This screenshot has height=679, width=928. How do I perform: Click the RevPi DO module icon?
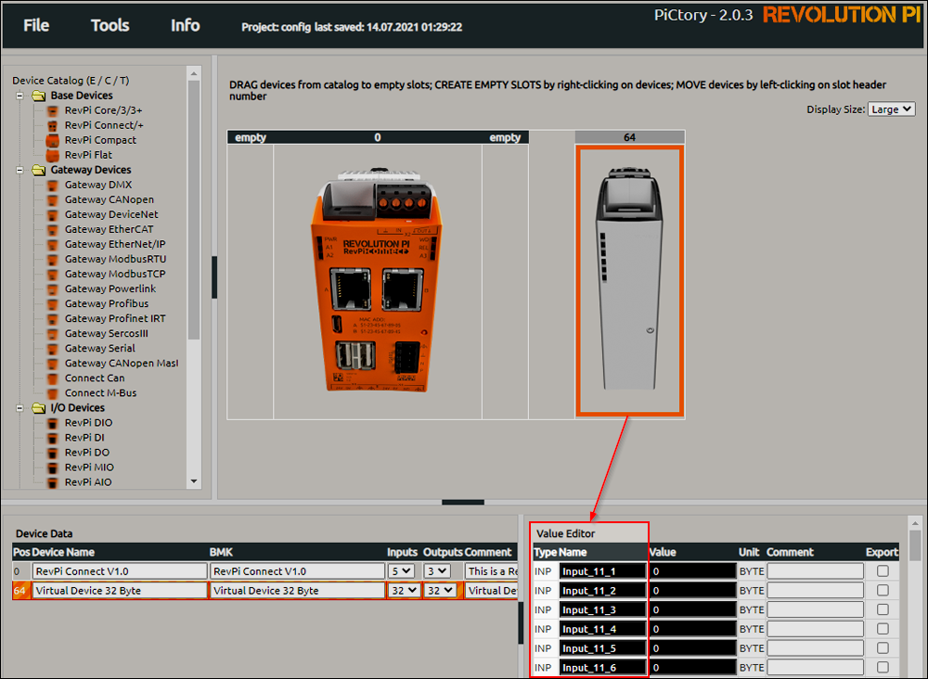click(53, 453)
